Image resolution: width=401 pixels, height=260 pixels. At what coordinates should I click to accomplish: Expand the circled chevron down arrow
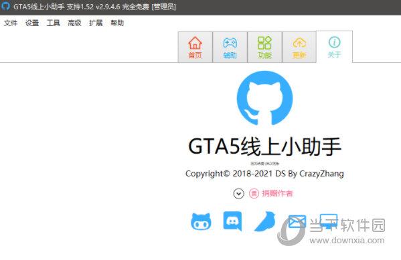238,194
